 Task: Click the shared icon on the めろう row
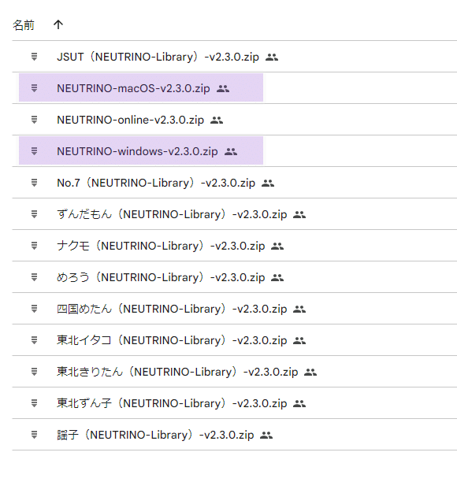(x=277, y=277)
